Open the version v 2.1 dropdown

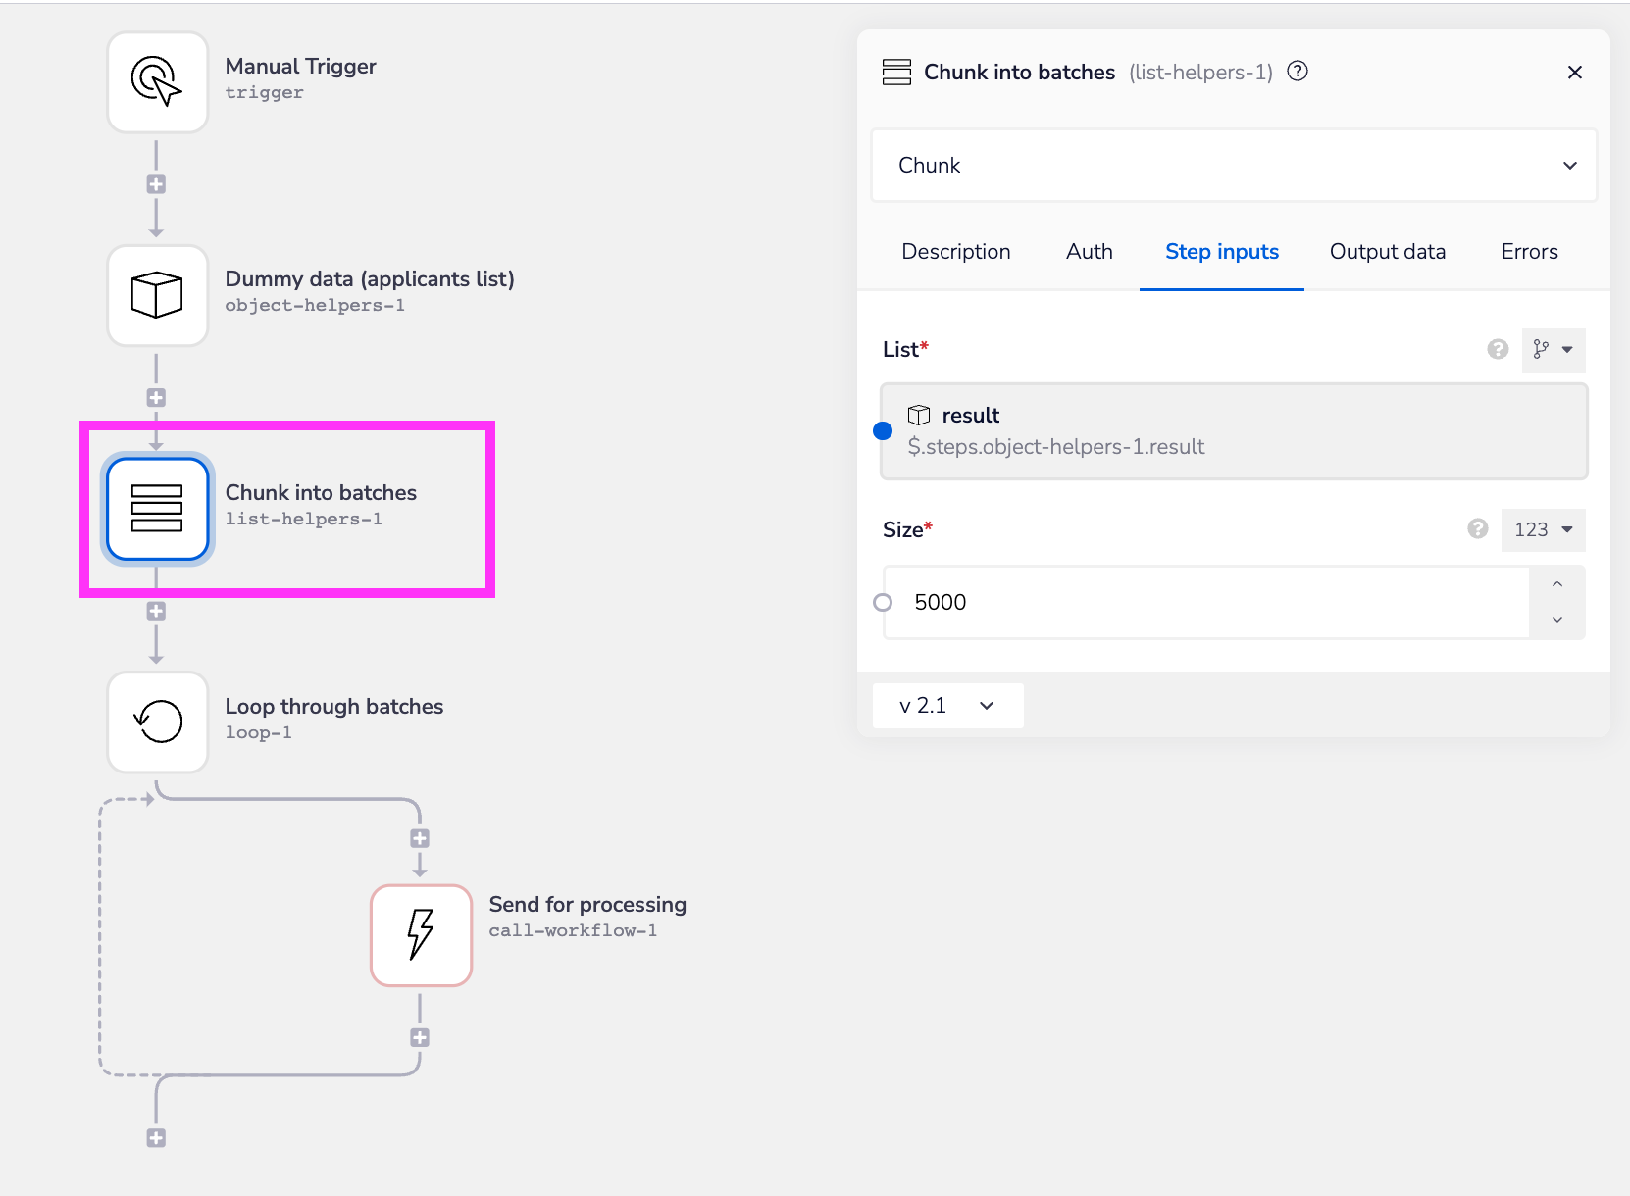click(x=946, y=706)
